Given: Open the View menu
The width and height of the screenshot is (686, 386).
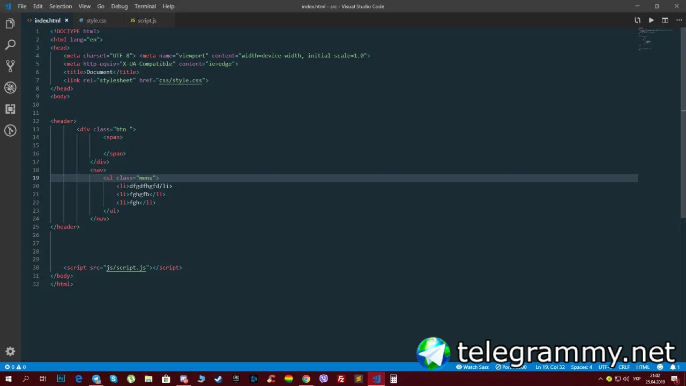Looking at the screenshot, I should (x=85, y=6).
